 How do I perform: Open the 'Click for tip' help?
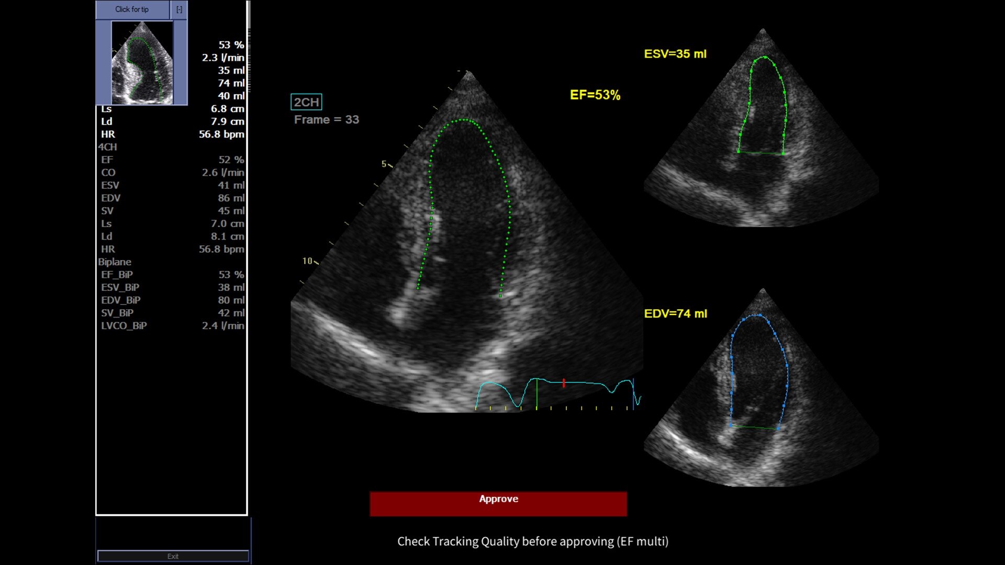click(x=132, y=9)
